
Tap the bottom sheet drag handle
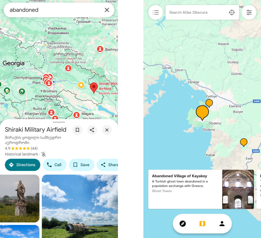click(x=59, y=122)
